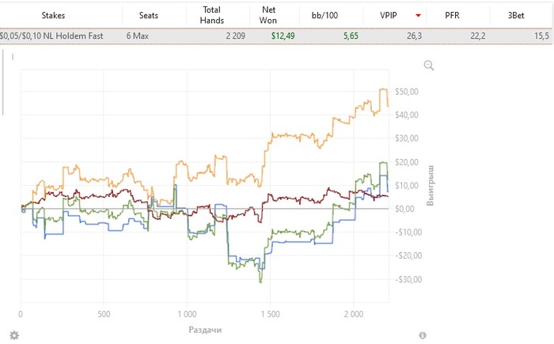Click the VPIP sort arrow indicator
This screenshot has height=344, width=554.
pos(417,15)
